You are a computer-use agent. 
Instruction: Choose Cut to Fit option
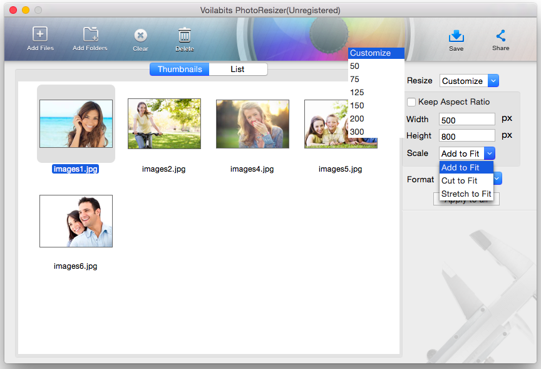[x=460, y=180]
